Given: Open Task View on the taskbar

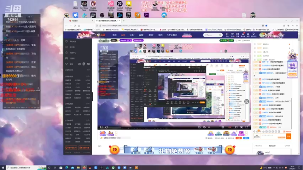Looking at the screenshot, I should (55, 168).
